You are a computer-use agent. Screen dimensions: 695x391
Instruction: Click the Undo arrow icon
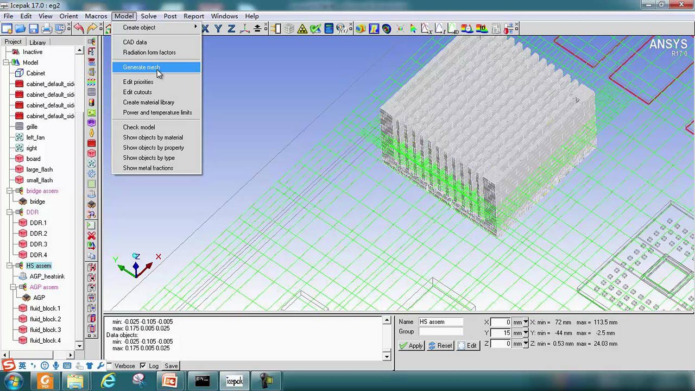click(x=79, y=29)
